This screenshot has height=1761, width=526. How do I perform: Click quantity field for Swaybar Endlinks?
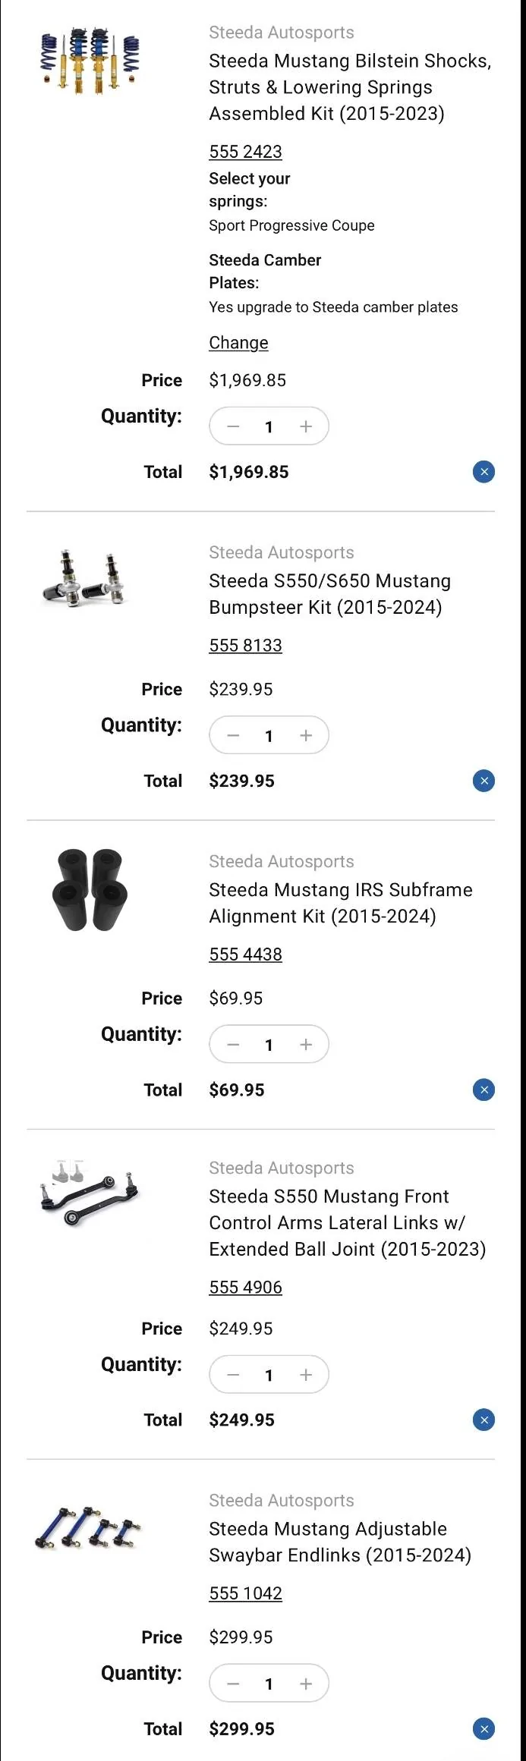pos(269,1684)
